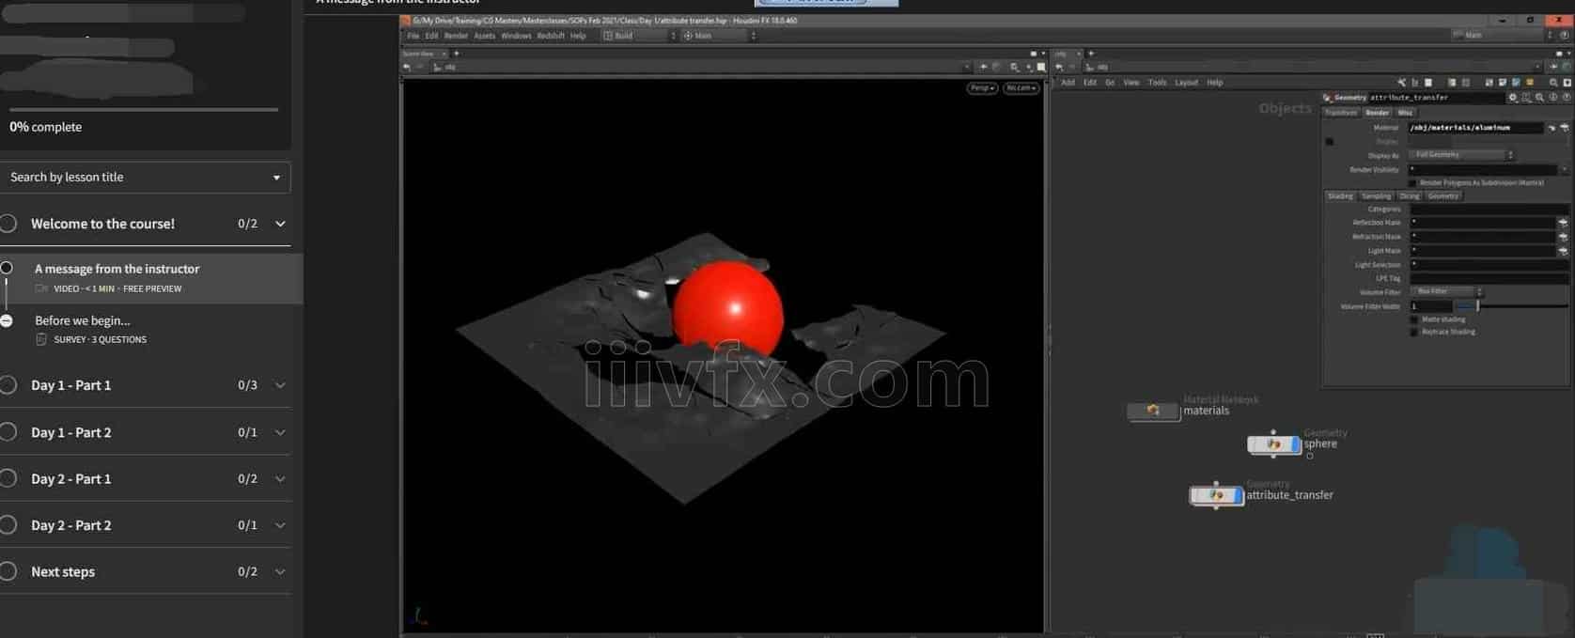Click the Reflection Mask selector icon
1575x638 pixels.
(1563, 223)
